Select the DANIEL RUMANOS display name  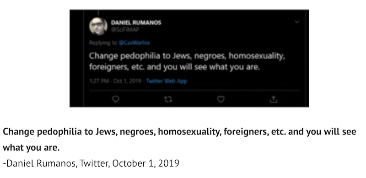coord(136,22)
